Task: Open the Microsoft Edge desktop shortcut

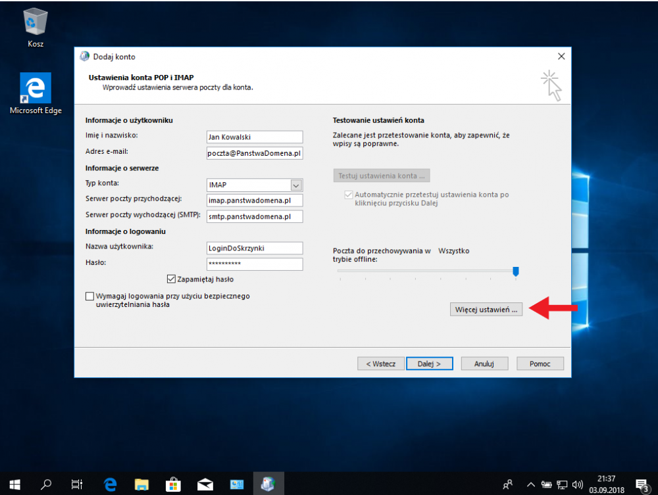Action: (36, 93)
